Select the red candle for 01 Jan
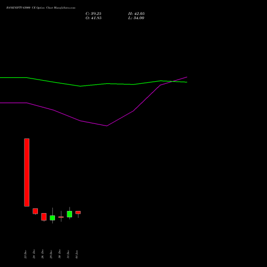 pyautogui.click(x=78, y=213)
